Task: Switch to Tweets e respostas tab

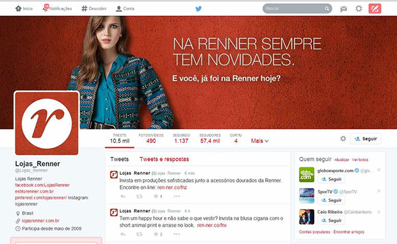Action: point(164,159)
